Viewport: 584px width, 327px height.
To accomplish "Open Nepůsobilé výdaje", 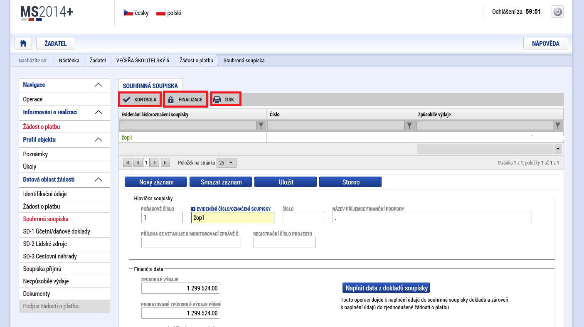I will point(64,281).
